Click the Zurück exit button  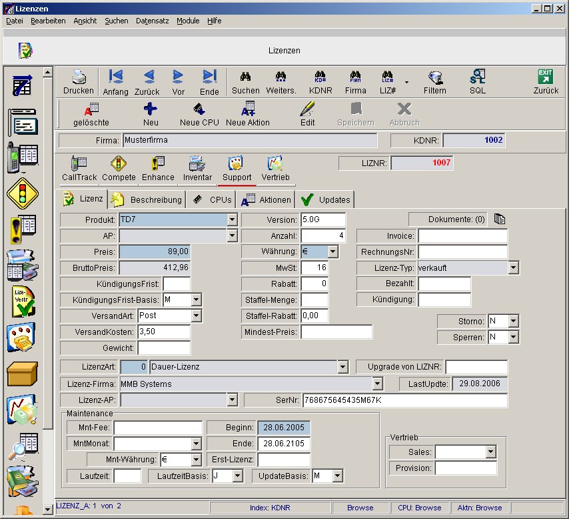point(546,81)
